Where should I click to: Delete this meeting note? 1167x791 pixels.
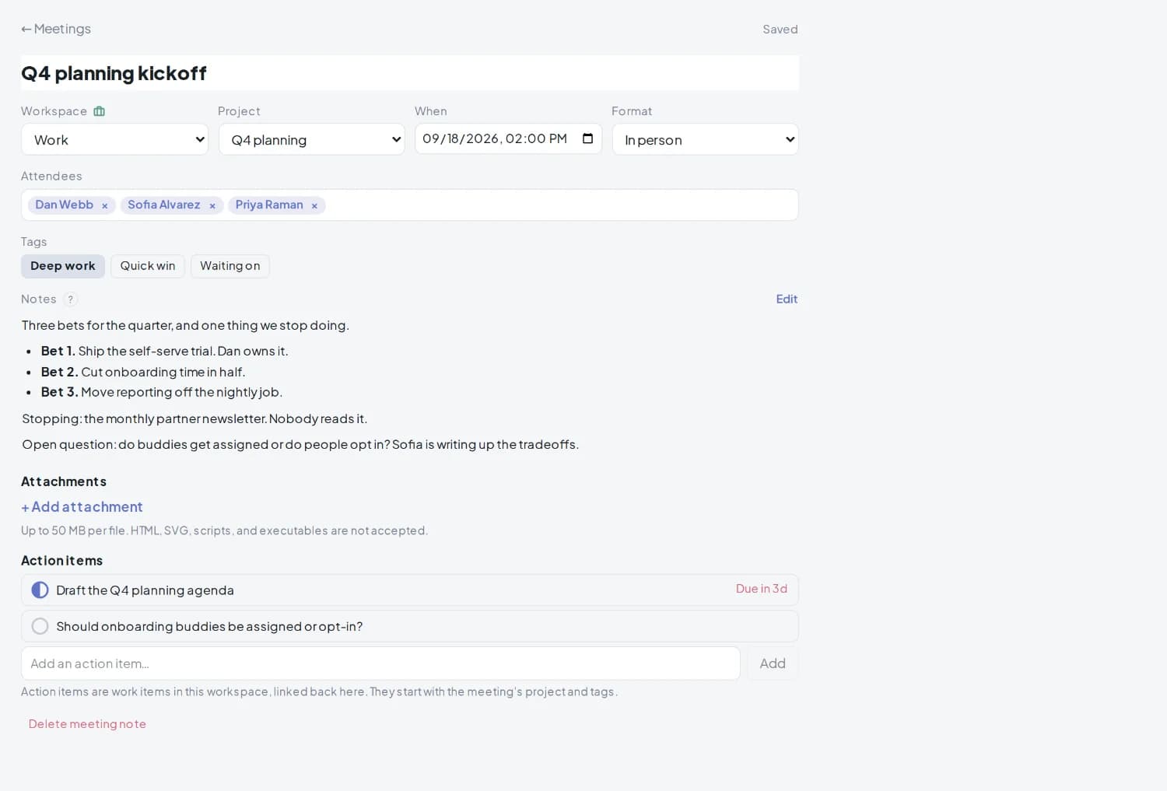[x=87, y=724]
